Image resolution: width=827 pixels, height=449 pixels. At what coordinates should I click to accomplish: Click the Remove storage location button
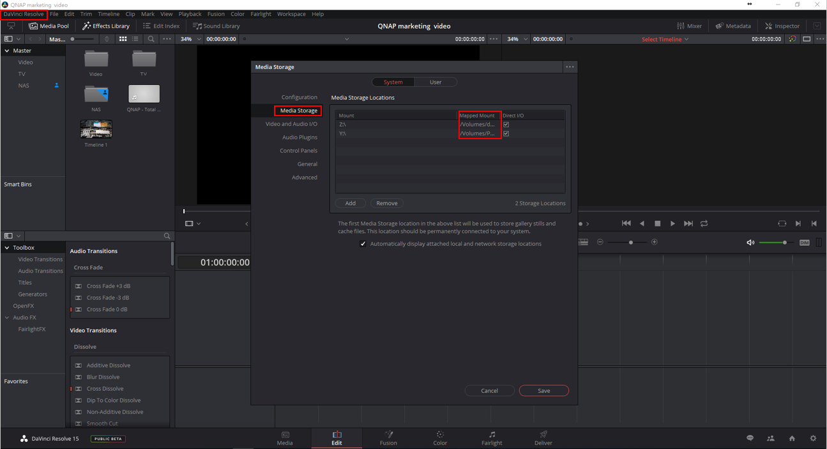[x=387, y=203]
